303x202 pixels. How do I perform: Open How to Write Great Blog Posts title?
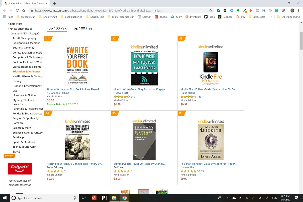(141, 89)
